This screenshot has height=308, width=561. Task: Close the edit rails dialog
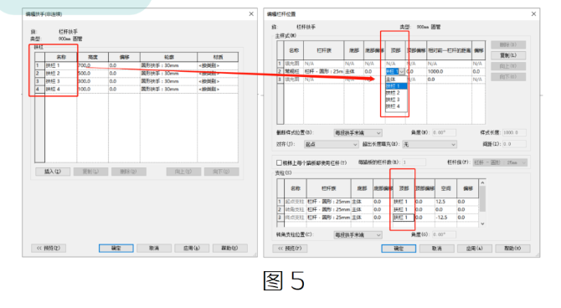point(251,14)
